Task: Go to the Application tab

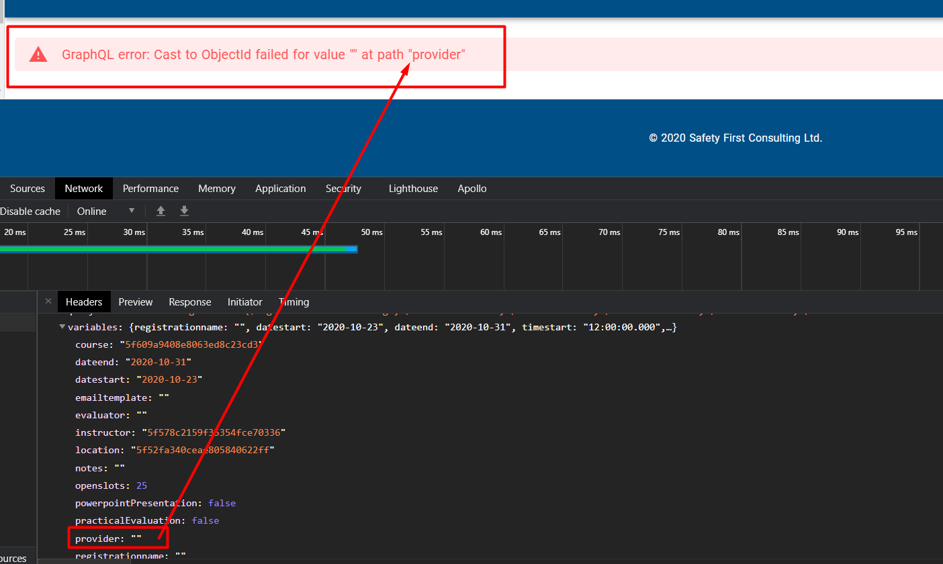Action: click(281, 189)
